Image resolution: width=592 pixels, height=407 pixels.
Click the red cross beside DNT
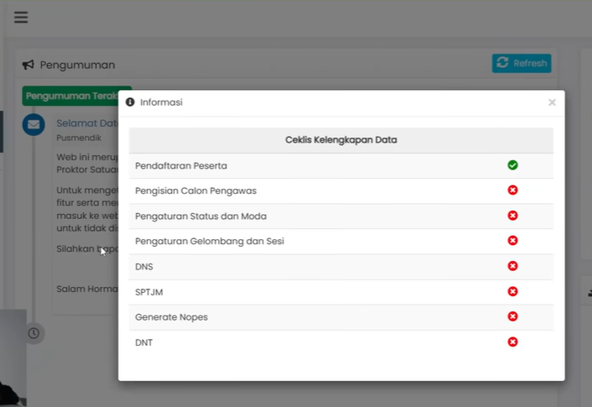512,342
